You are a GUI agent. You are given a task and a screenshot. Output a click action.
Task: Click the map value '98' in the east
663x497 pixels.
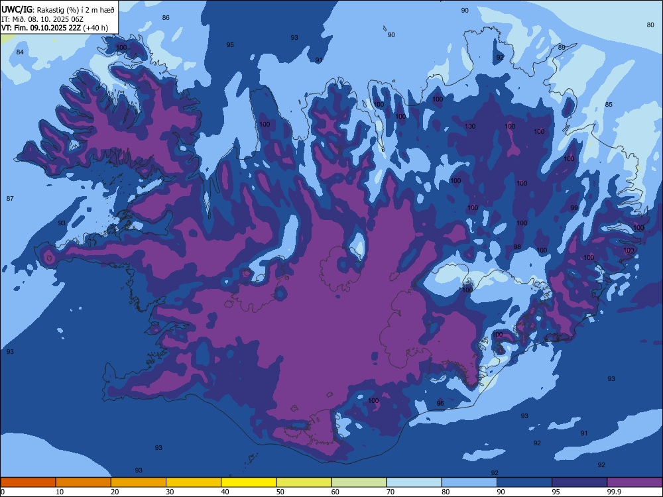coord(517,247)
